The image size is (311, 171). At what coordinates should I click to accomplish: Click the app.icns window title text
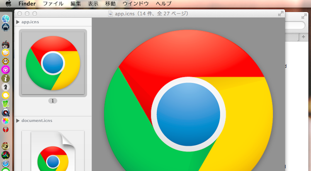click(x=151, y=14)
